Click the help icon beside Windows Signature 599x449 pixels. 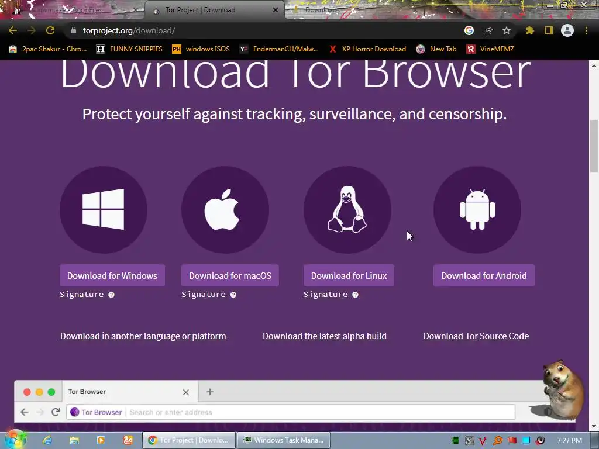click(x=111, y=295)
